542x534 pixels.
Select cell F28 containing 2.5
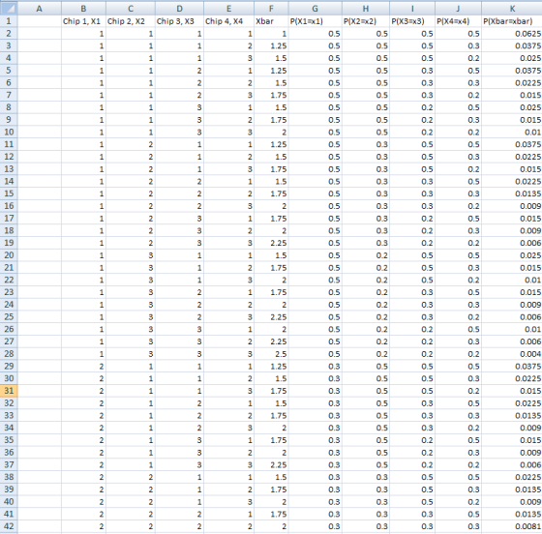click(x=271, y=354)
